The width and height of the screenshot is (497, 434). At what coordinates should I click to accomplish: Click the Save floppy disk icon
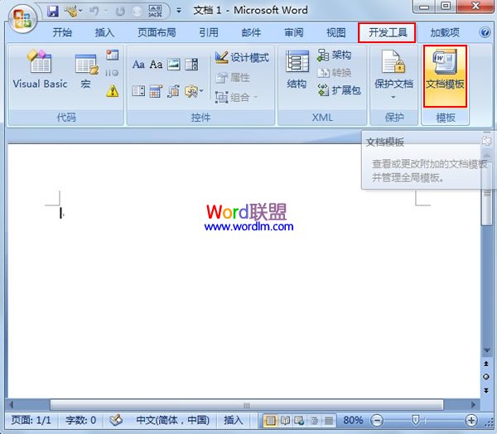point(53,11)
